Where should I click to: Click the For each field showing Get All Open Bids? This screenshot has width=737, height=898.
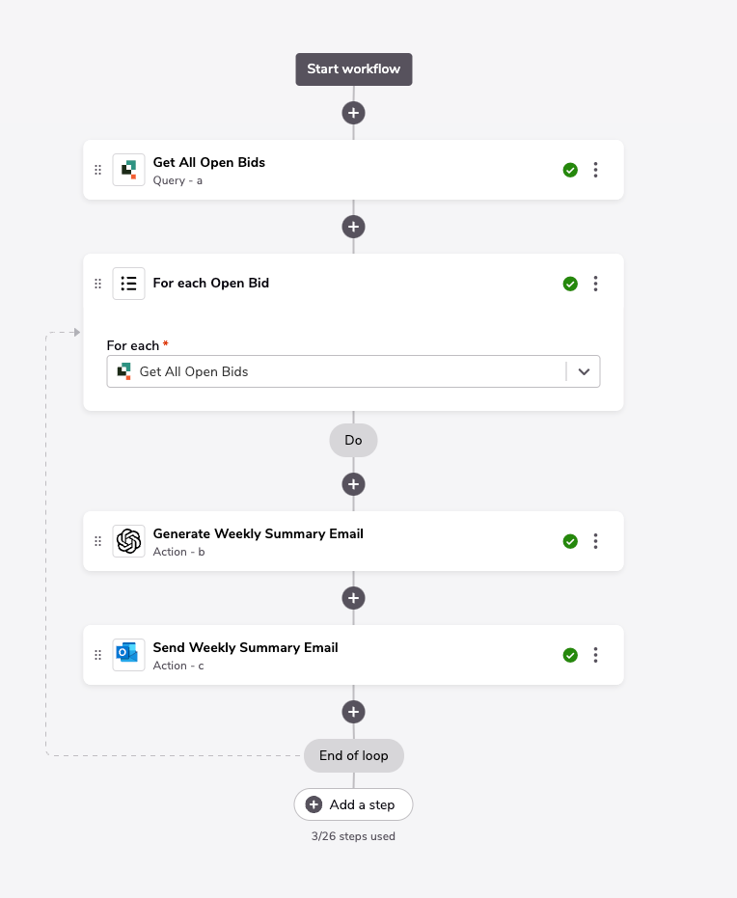pos(353,371)
